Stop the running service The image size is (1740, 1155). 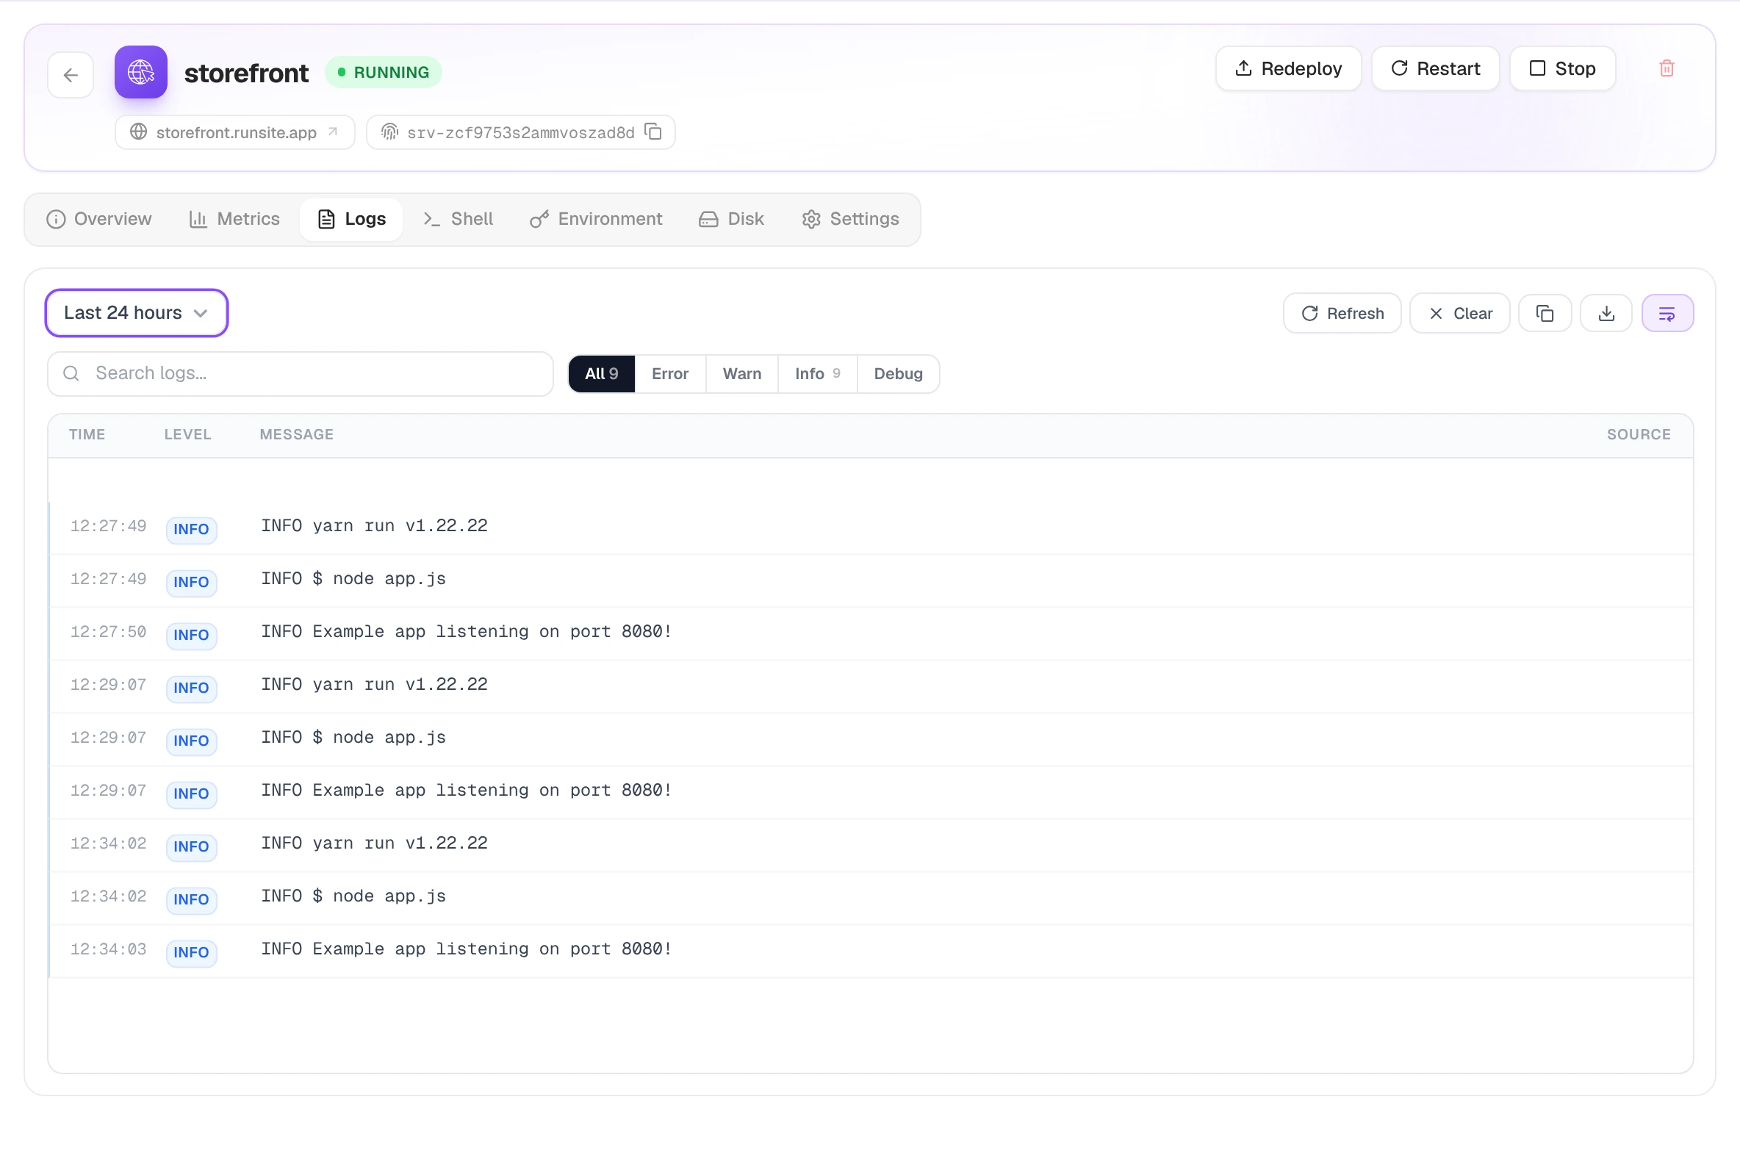pyautogui.click(x=1562, y=68)
